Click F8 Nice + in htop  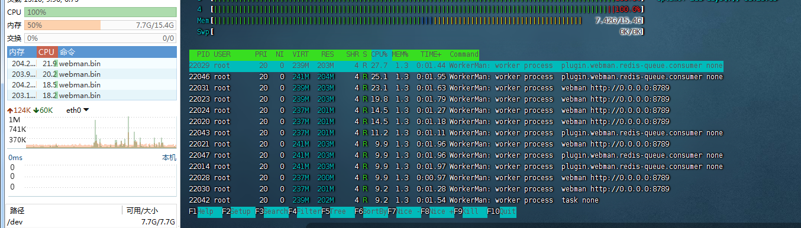[x=437, y=211]
